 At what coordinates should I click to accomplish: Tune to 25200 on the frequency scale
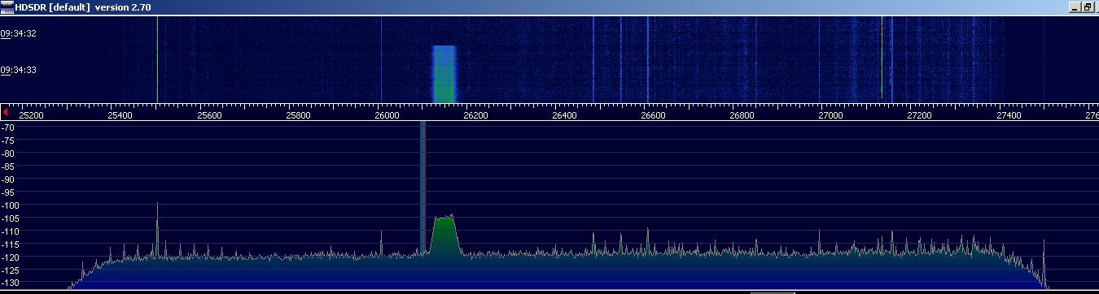[31, 115]
